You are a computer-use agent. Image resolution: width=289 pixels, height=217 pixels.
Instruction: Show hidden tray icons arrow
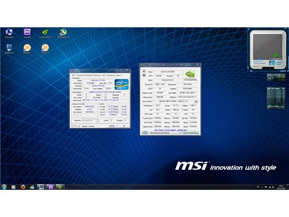pos(262,187)
